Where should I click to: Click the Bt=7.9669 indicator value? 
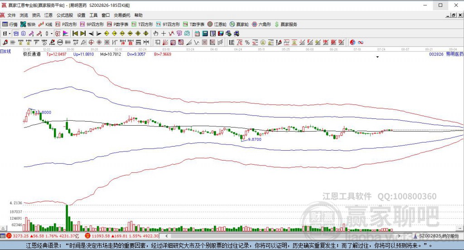pyautogui.click(x=163, y=54)
